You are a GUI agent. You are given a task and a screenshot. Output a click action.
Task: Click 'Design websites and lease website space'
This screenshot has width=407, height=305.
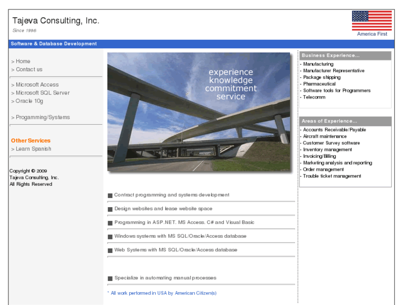pyautogui.click(x=163, y=209)
